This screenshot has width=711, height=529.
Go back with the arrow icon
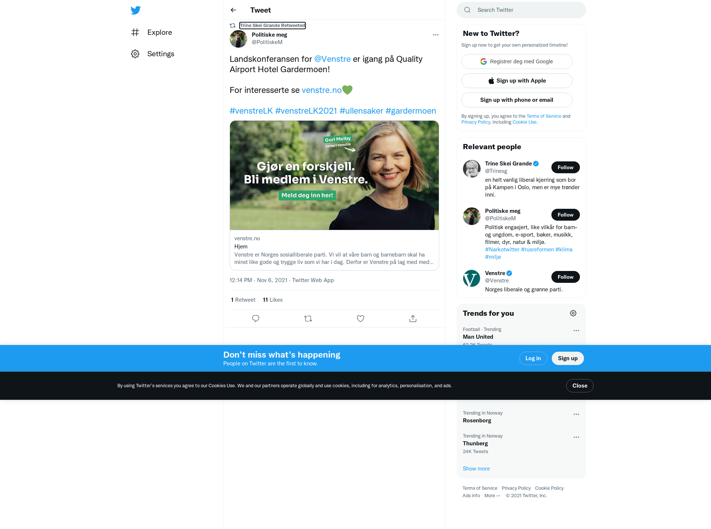tap(233, 10)
